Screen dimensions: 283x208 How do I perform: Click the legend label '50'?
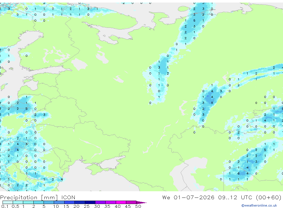(138, 206)
